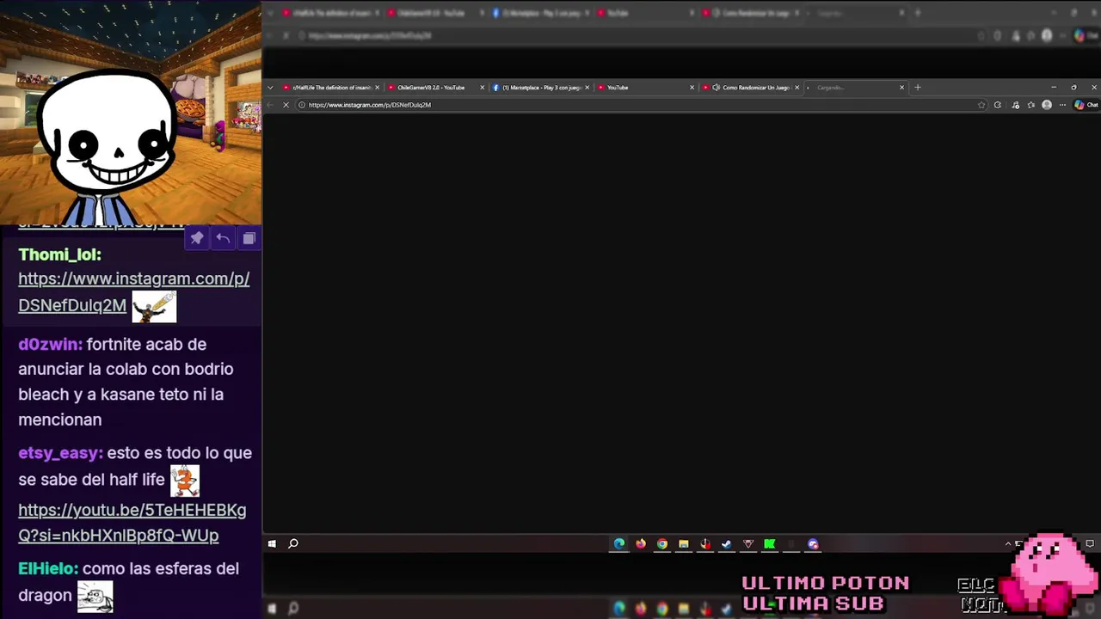Click the refresh-style icon next to the star in main browser
The height and width of the screenshot is (619, 1101).
coord(997,105)
